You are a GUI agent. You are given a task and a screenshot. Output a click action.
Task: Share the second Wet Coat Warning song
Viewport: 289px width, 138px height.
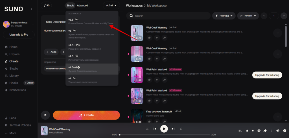click(x=165, y=59)
